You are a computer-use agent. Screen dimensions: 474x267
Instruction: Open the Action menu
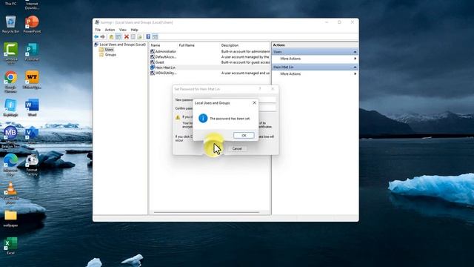pyautogui.click(x=110, y=30)
